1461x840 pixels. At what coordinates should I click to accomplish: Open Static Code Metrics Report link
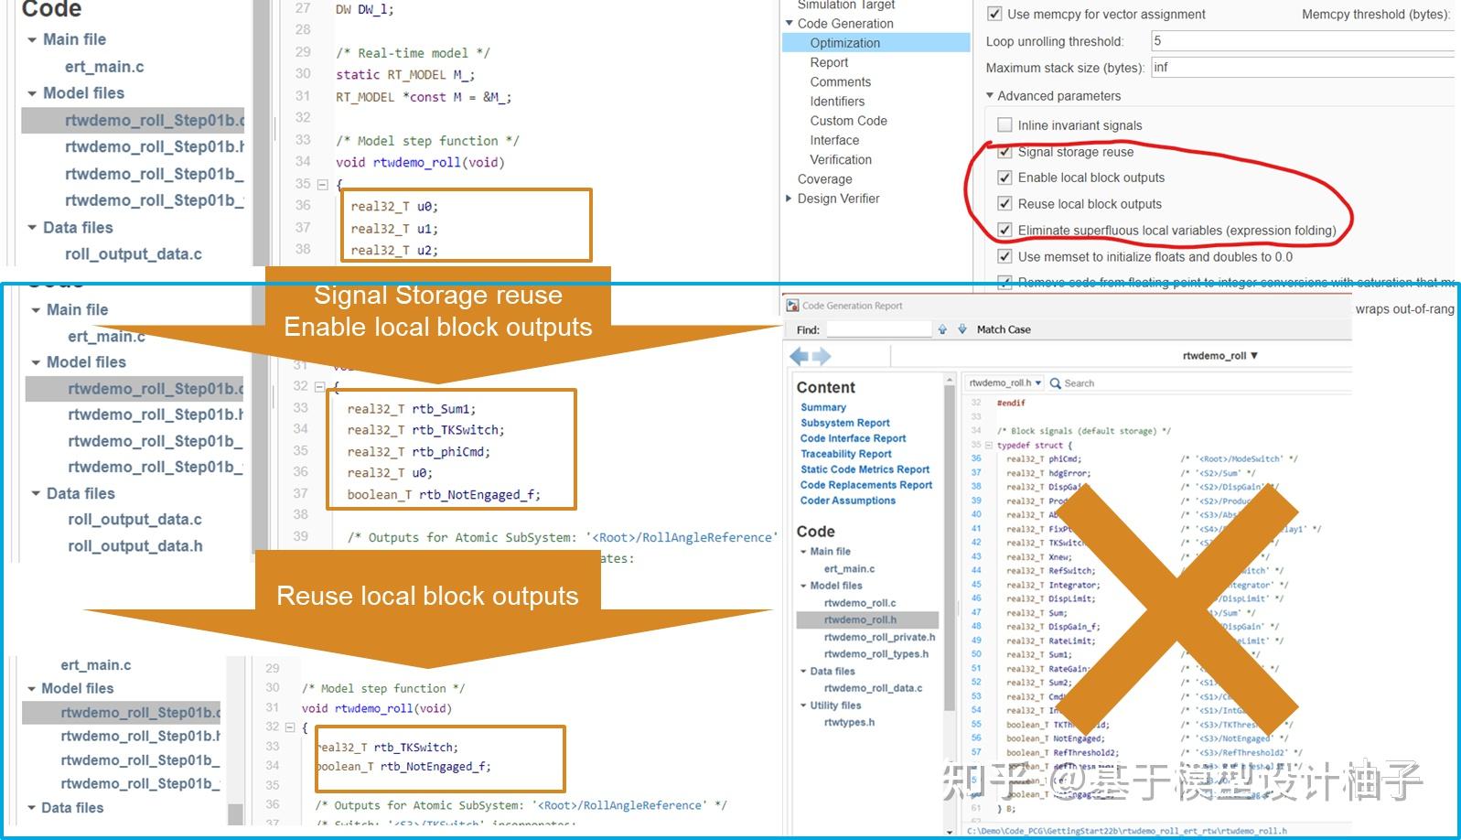pos(865,470)
